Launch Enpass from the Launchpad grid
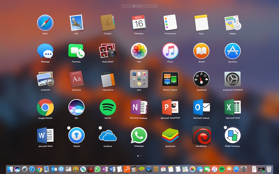 (76, 135)
